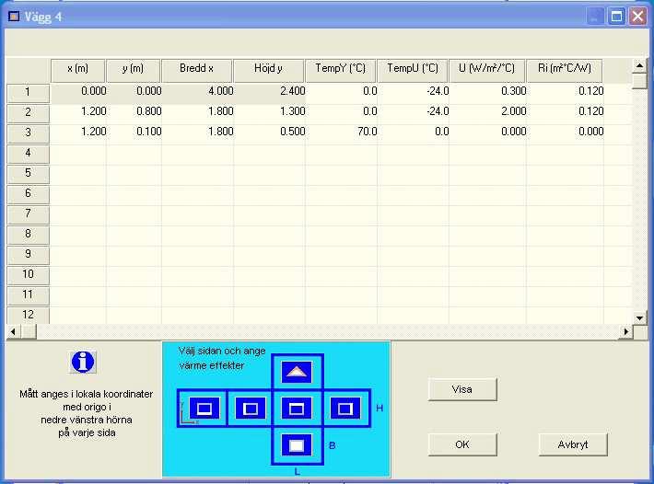Click the U (W/m²/°C) column header
This screenshot has width=654, height=484.
point(486,71)
